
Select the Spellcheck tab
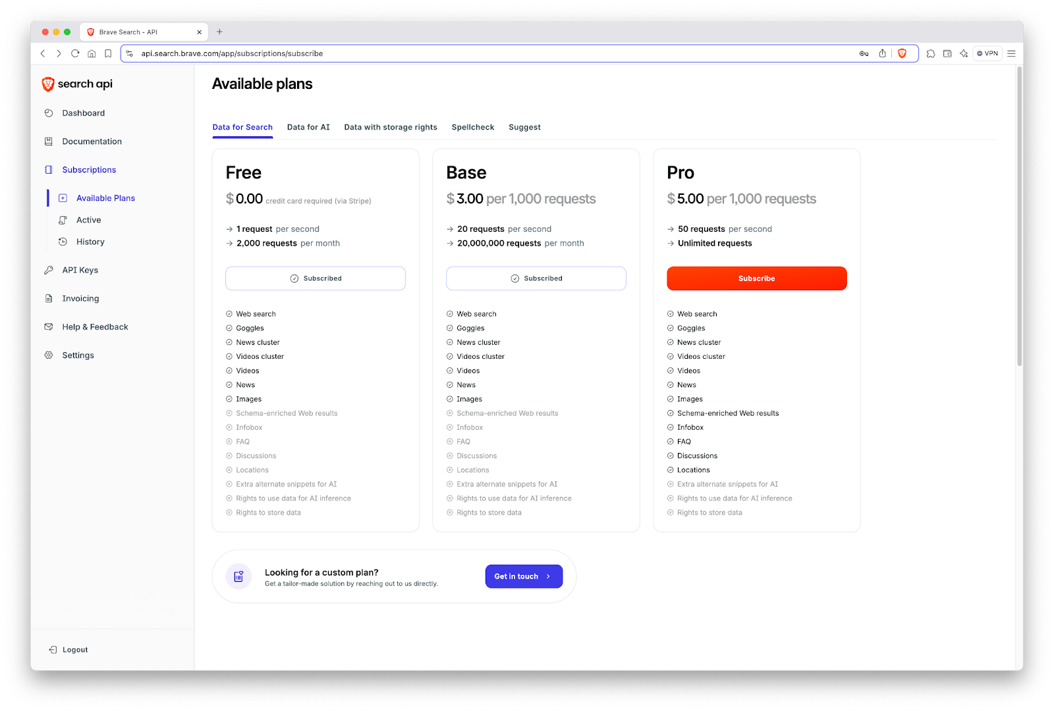[472, 127]
